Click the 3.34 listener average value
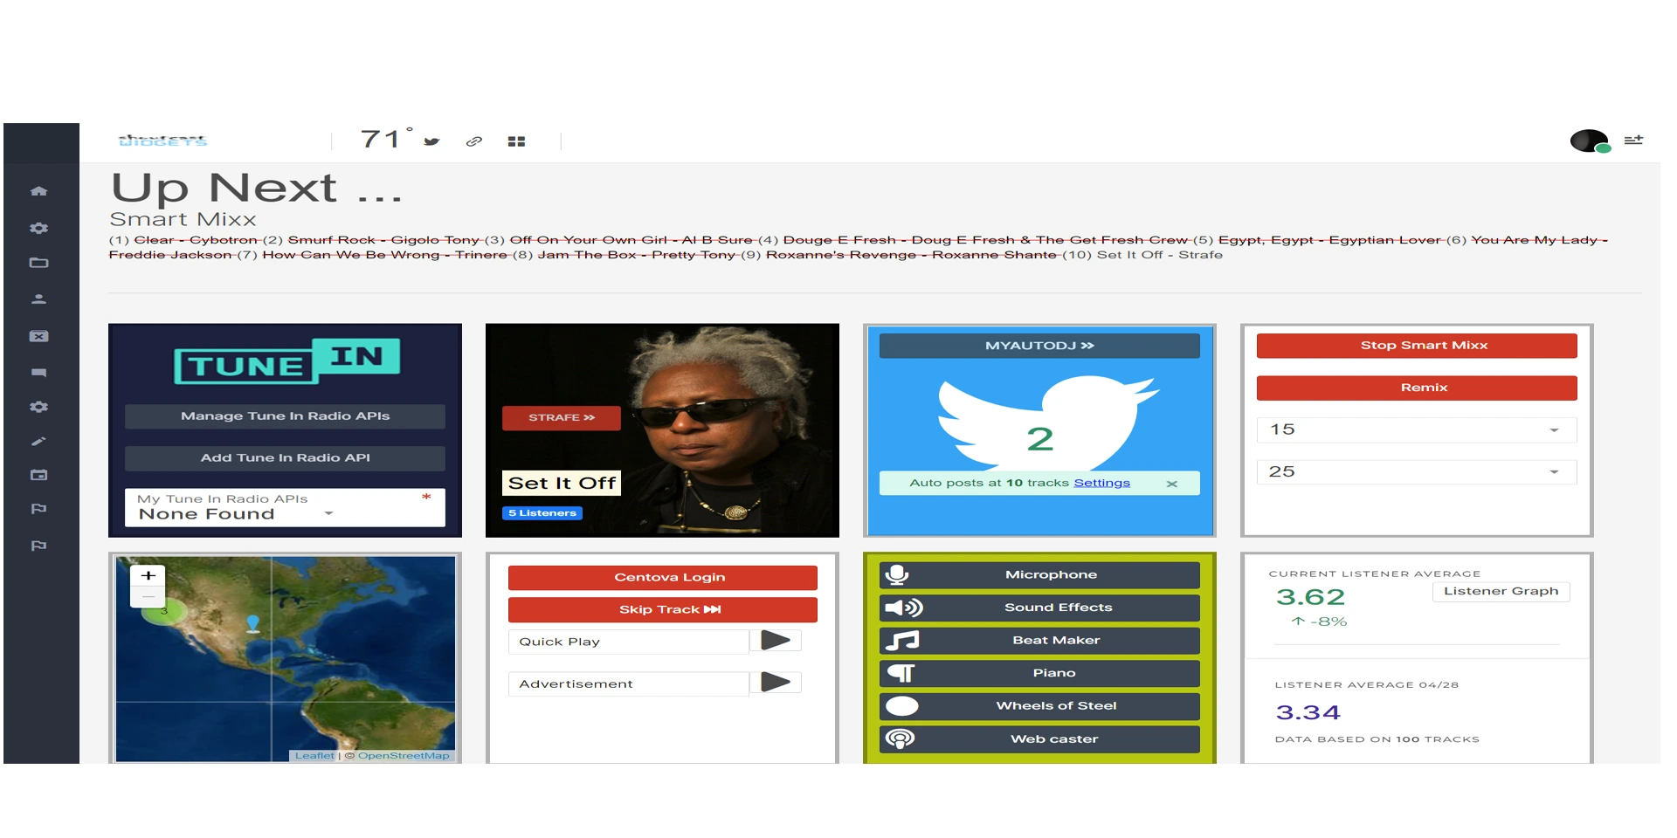This screenshot has width=1677, height=838. pyautogui.click(x=1308, y=713)
